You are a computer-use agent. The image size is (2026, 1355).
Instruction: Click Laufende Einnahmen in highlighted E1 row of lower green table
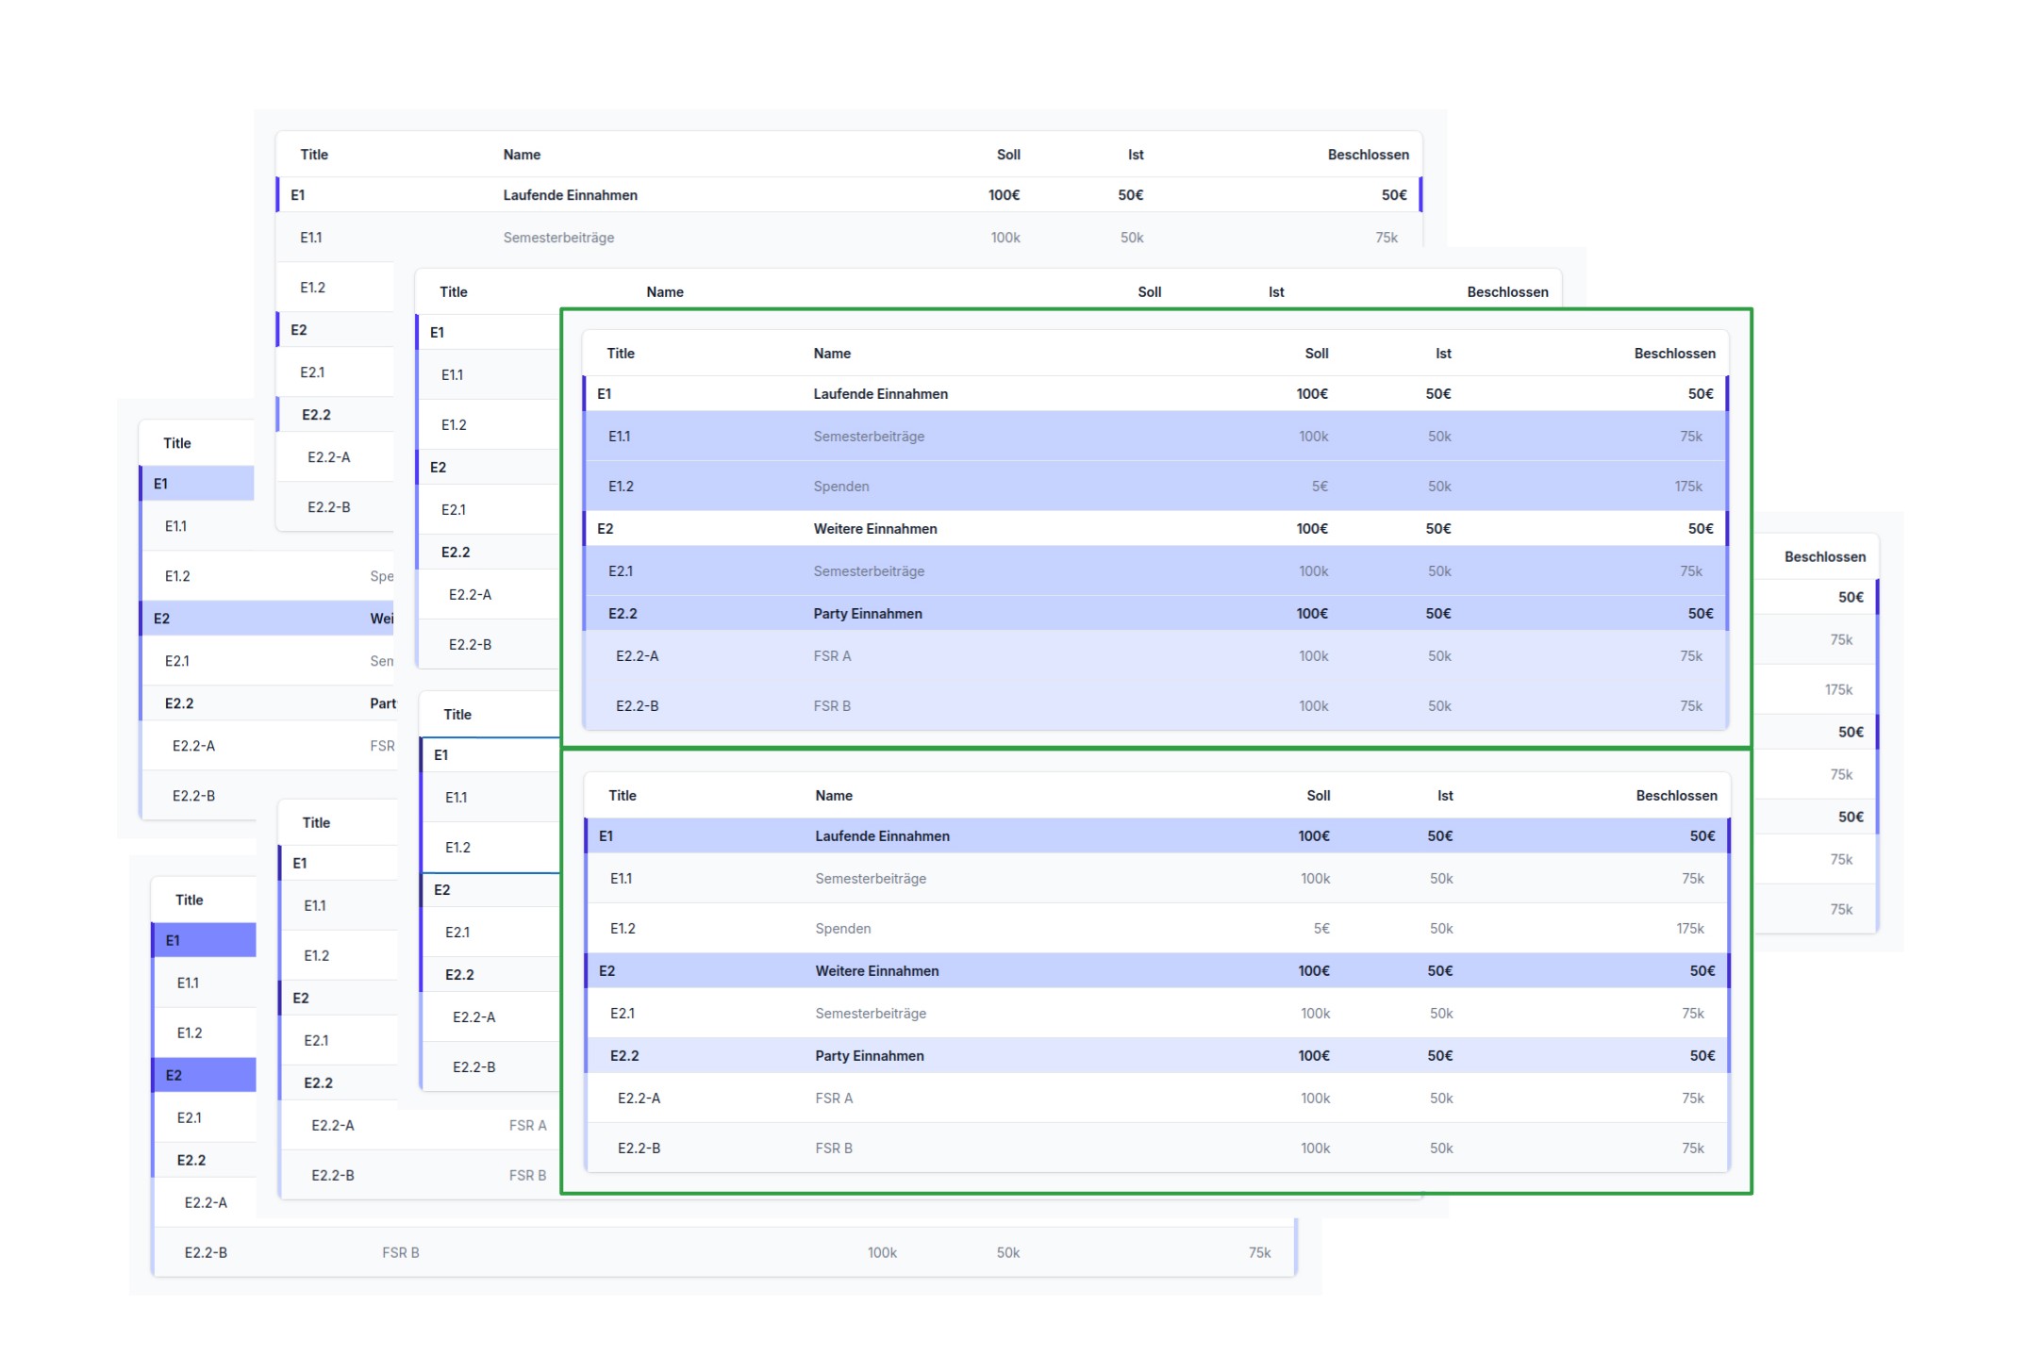coord(882,836)
